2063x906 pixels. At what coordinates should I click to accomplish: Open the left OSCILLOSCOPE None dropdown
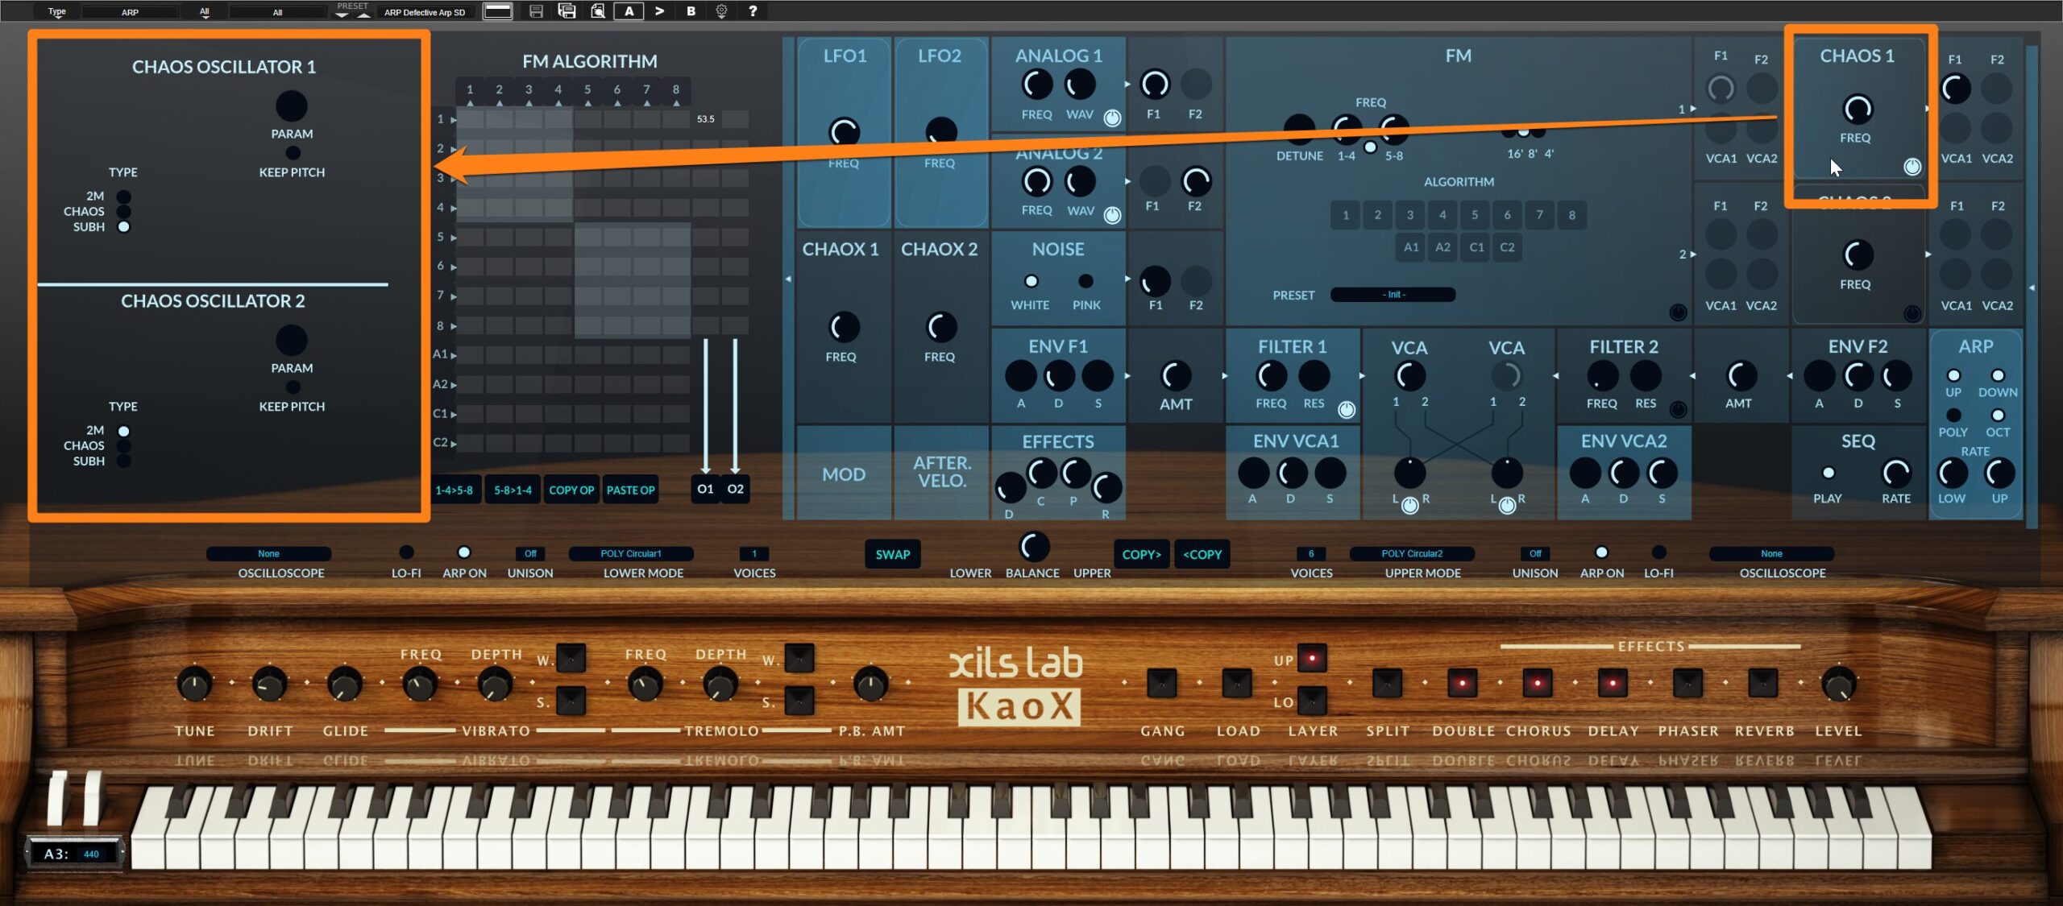point(268,554)
